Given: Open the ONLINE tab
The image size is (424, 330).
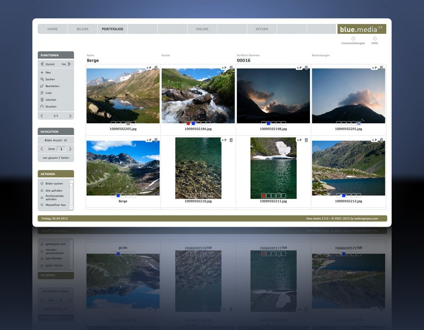Looking at the screenshot, I should click(202, 29).
